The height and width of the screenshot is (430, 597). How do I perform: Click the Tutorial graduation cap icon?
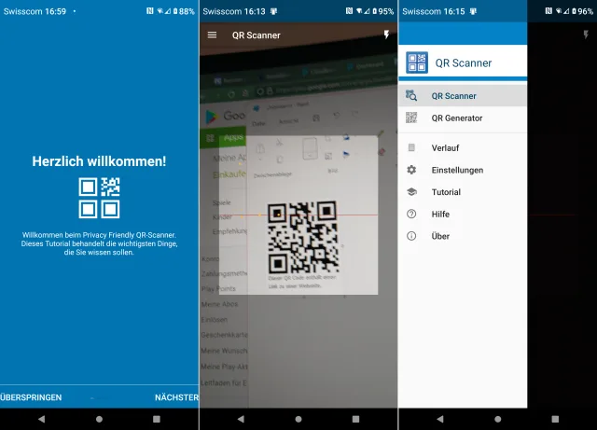(411, 192)
